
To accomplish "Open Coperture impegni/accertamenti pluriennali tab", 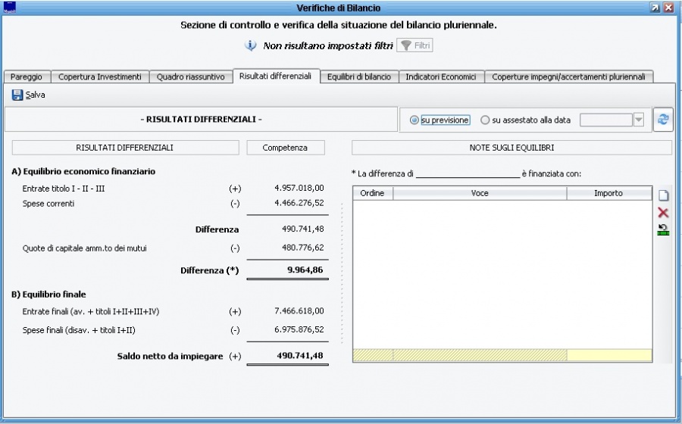I will (568, 77).
